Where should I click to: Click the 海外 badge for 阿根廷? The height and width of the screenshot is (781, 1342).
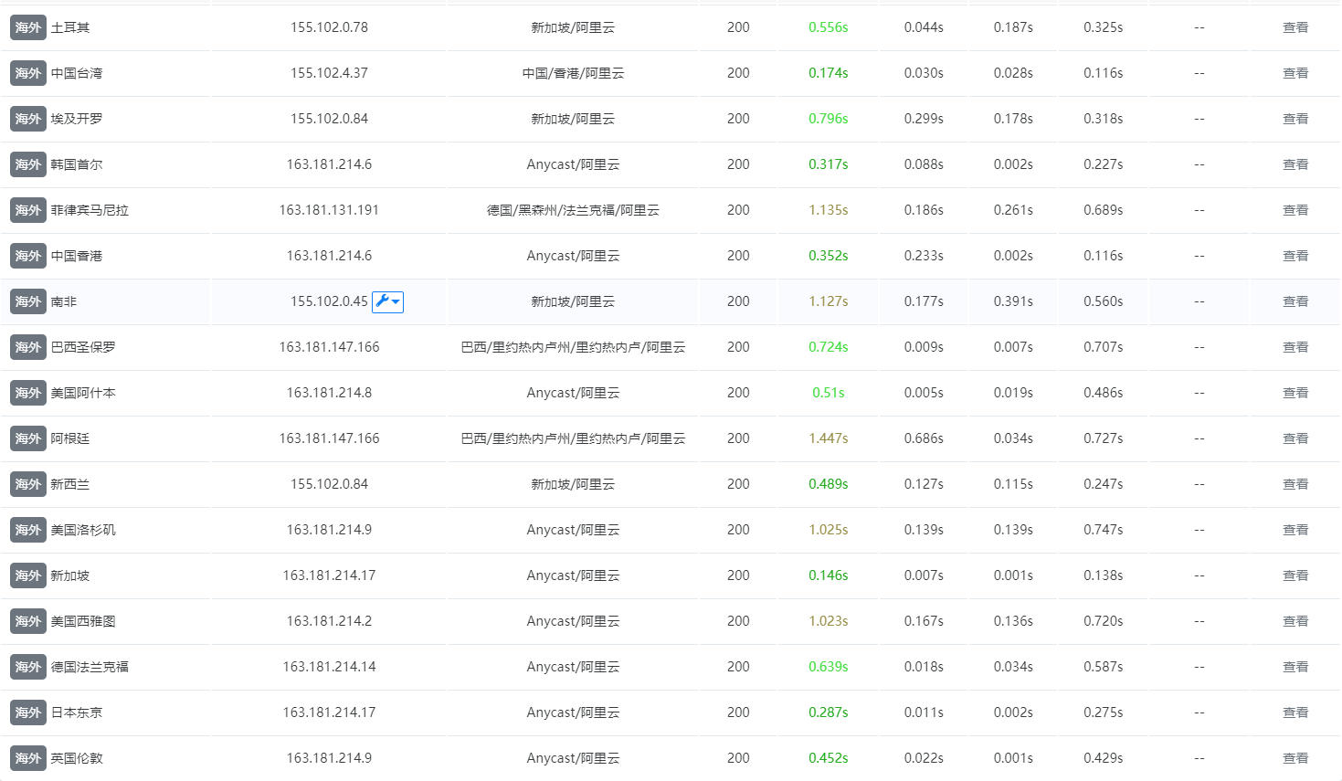click(28, 438)
